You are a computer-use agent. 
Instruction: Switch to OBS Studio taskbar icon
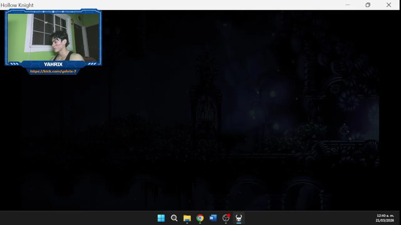coord(226,218)
